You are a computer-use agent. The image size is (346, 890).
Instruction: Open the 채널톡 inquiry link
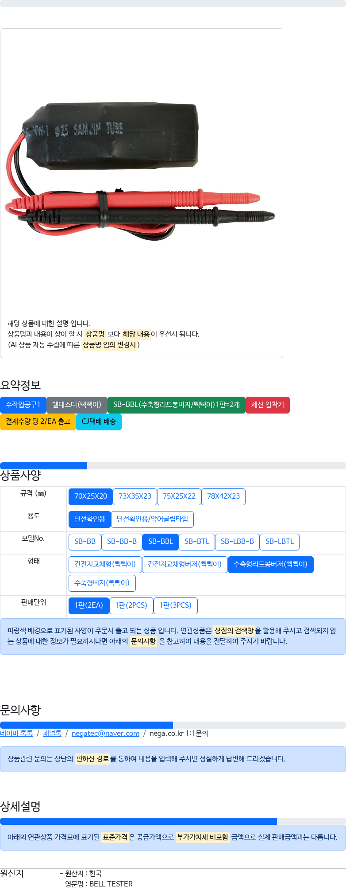point(52,734)
